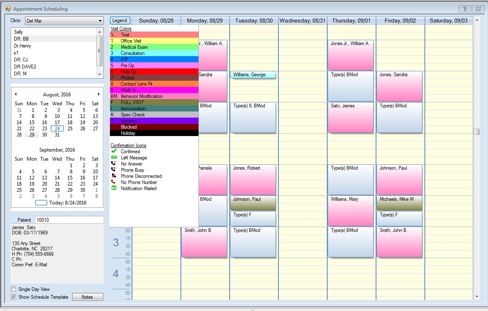Go to previous month in calendar
This screenshot has width=488, height=311.
[x=16, y=94]
